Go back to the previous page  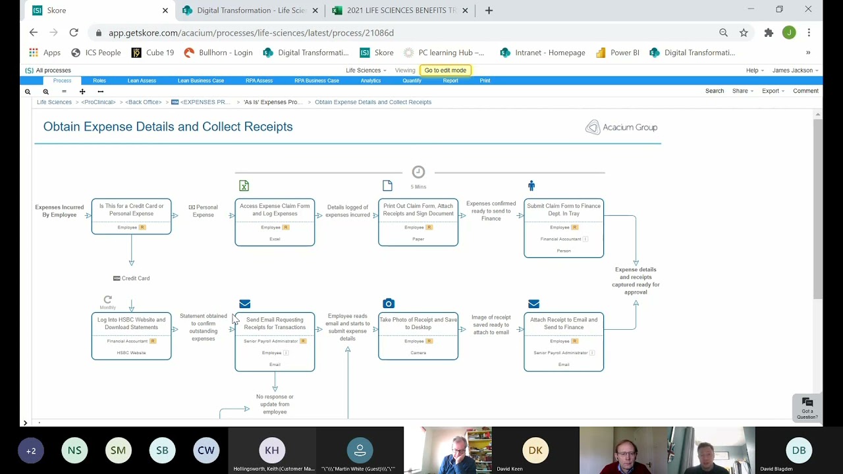point(34,32)
